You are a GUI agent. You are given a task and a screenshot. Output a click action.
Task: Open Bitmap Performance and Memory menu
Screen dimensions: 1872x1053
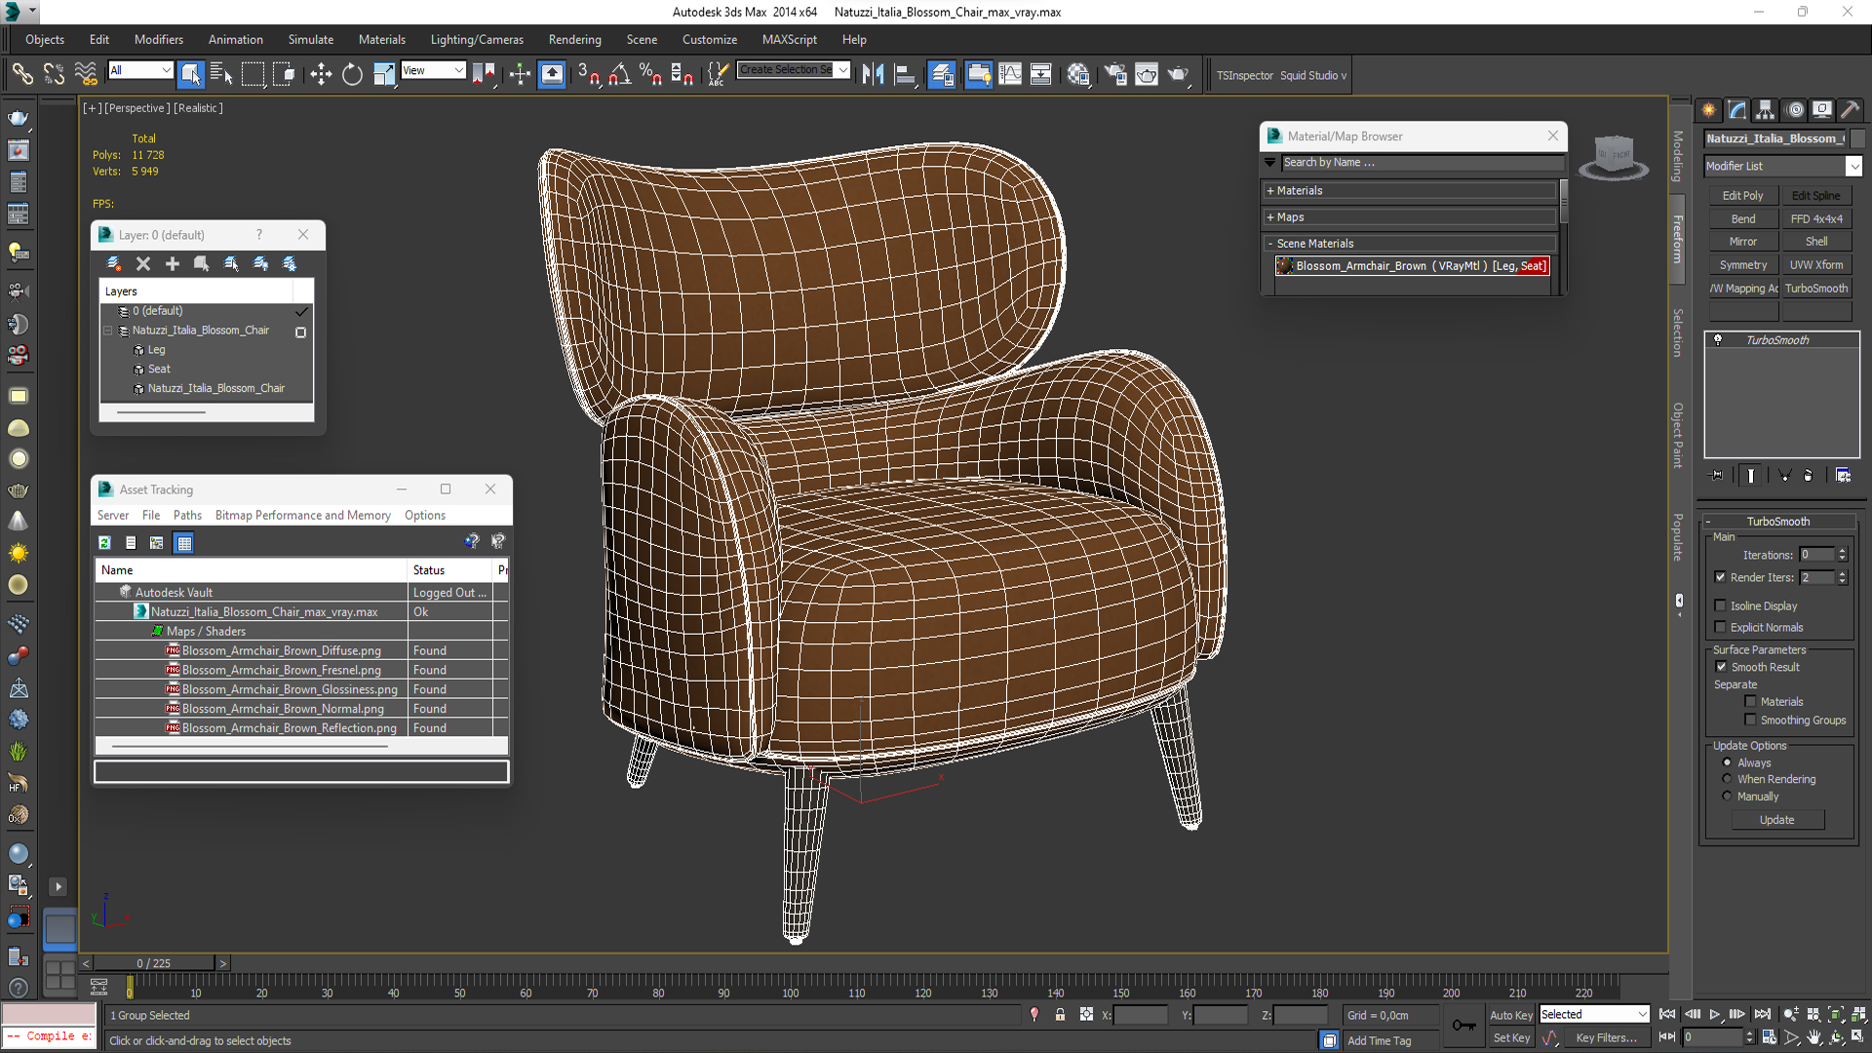click(x=302, y=515)
